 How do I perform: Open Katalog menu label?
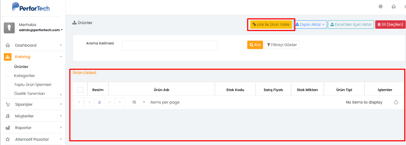23,57
